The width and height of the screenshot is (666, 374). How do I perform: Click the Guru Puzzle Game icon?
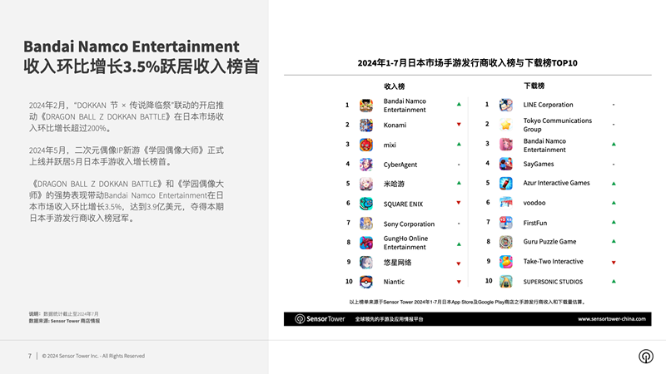506,242
